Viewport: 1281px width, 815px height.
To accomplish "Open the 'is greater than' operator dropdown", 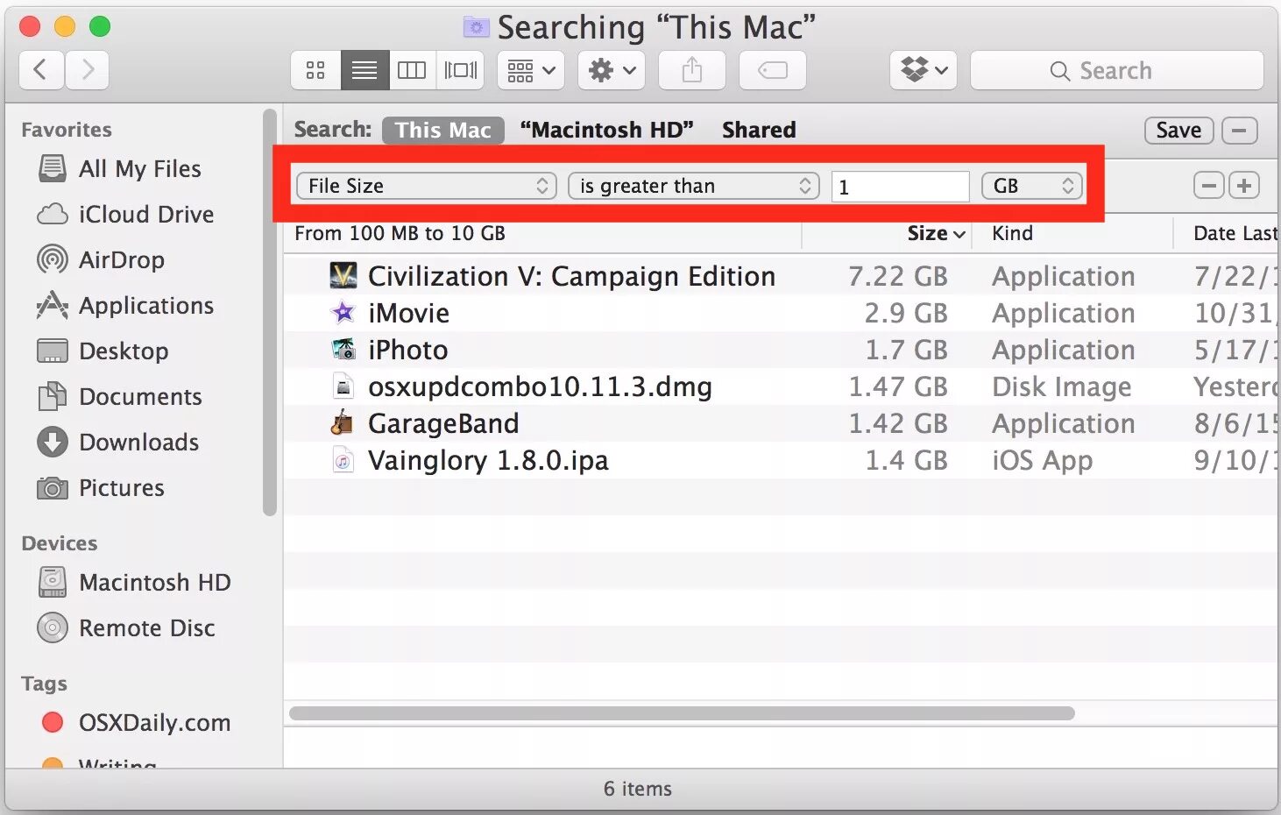I will click(693, 186).
